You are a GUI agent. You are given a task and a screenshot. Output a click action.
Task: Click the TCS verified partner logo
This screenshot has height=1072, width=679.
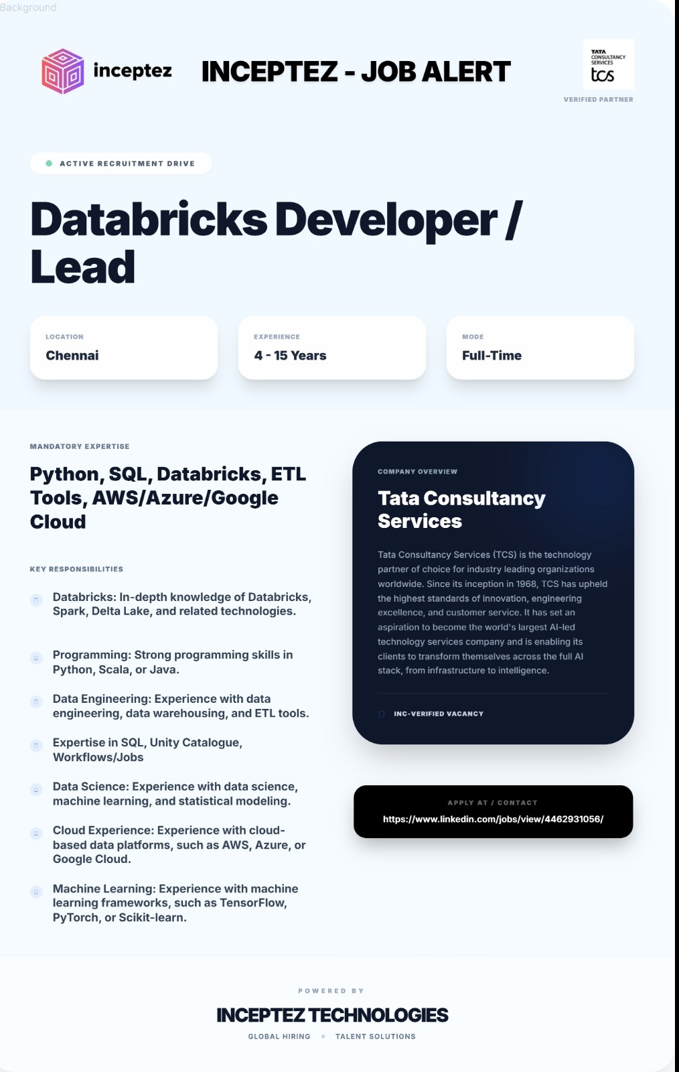coord(609,65)
